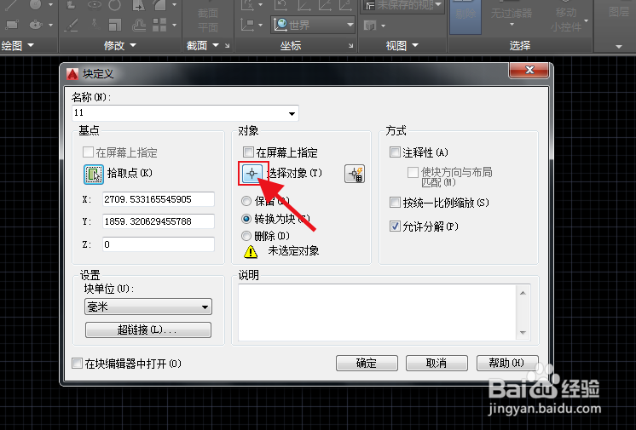Open the unsaved view (未保存的视图) dropdown
This screenshot has height=430, width=636.
tap(438, 5)
